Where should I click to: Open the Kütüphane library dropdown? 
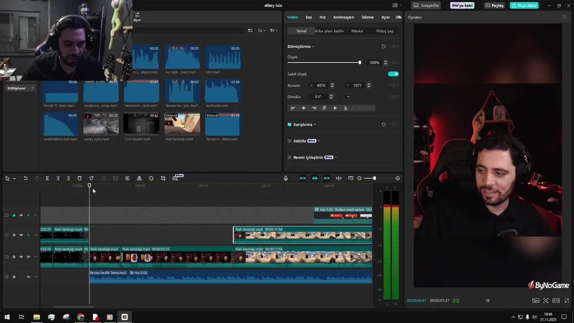click(20, 88)
